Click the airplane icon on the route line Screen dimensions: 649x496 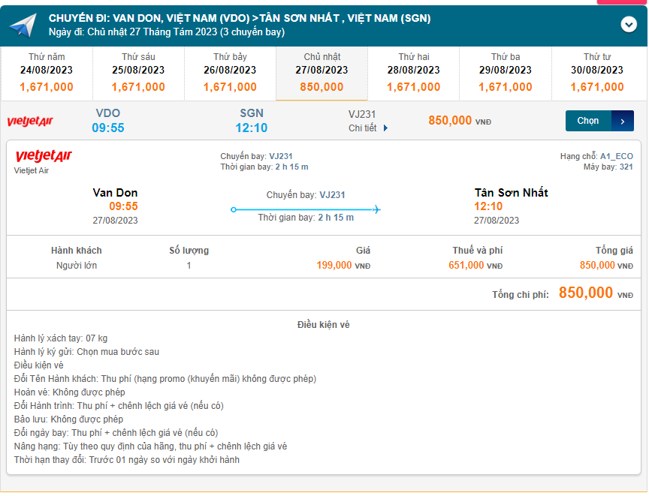click(376, 209)
